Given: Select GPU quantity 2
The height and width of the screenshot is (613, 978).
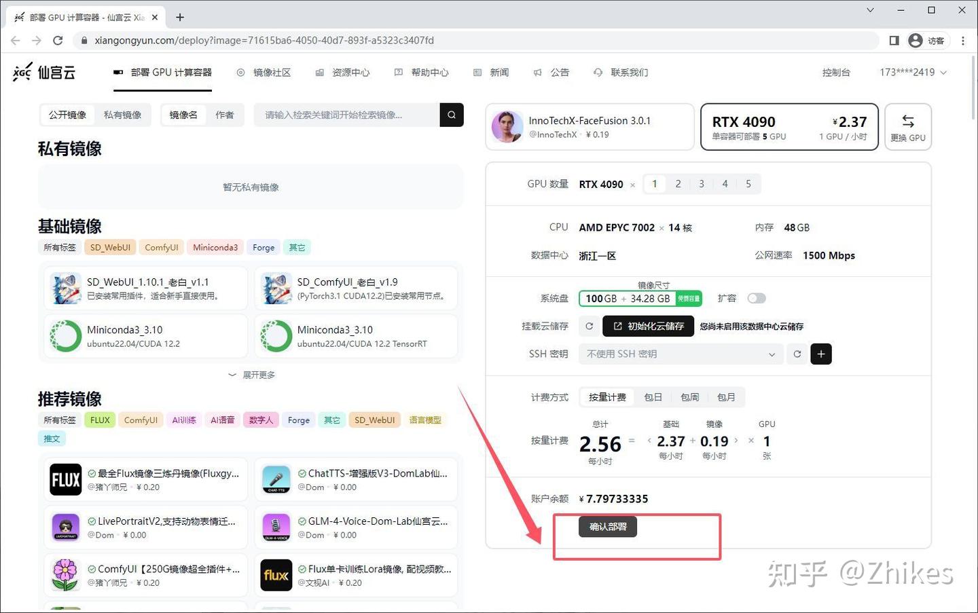Looking at the screenshot, I should 678,184.
